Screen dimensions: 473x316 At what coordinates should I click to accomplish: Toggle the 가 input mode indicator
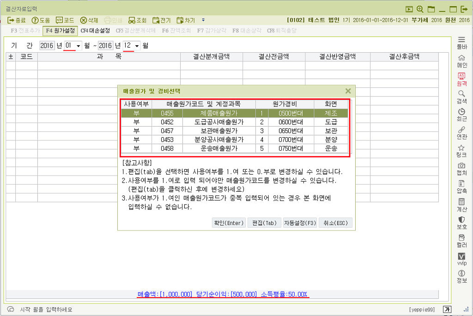coord(447,310)
